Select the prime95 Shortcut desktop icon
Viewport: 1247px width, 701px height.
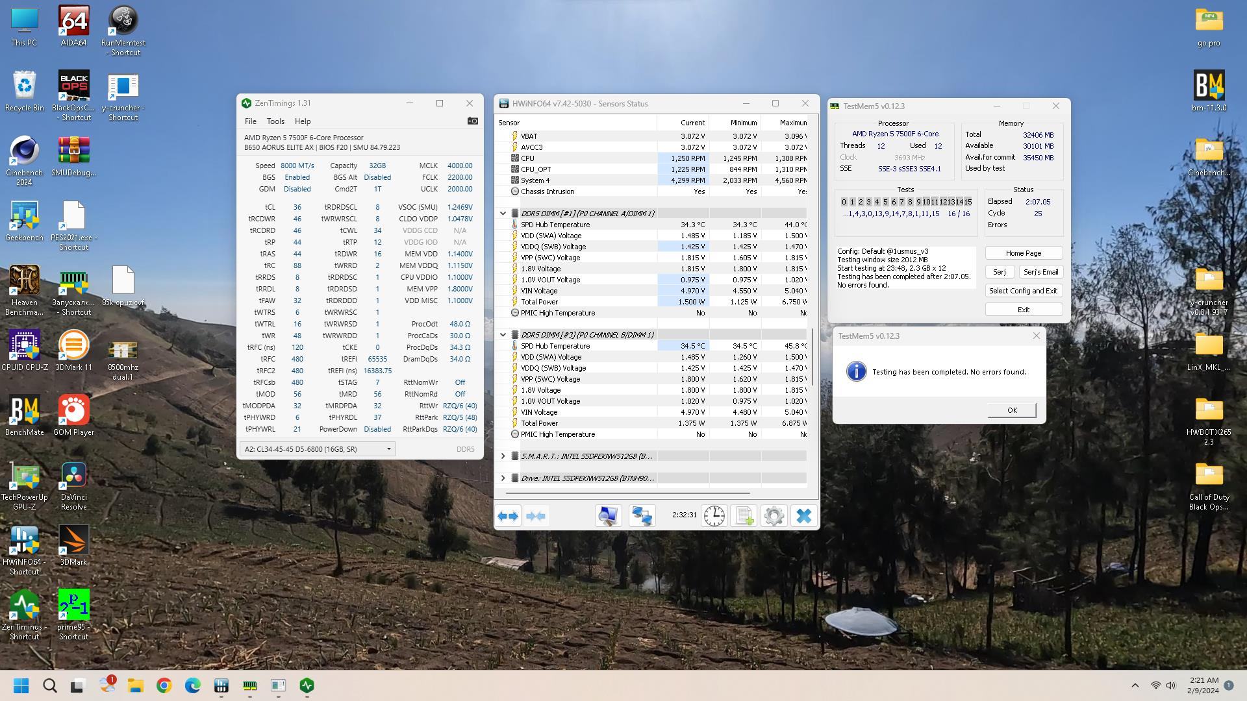pyautogui.click(x=73, y=615)
